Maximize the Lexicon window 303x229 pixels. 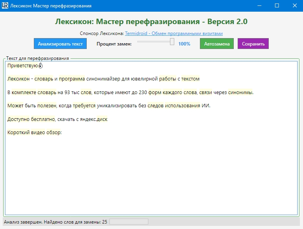click(x=277, y=6)
